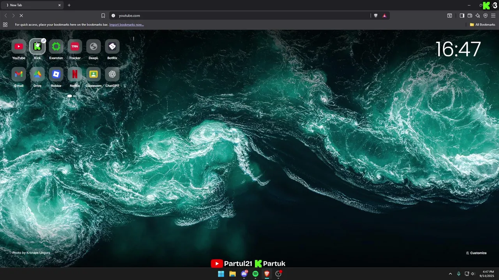Open the volume tray icon
The width and height of the screenshot is (499, 280).
click(x=472, y=274)
